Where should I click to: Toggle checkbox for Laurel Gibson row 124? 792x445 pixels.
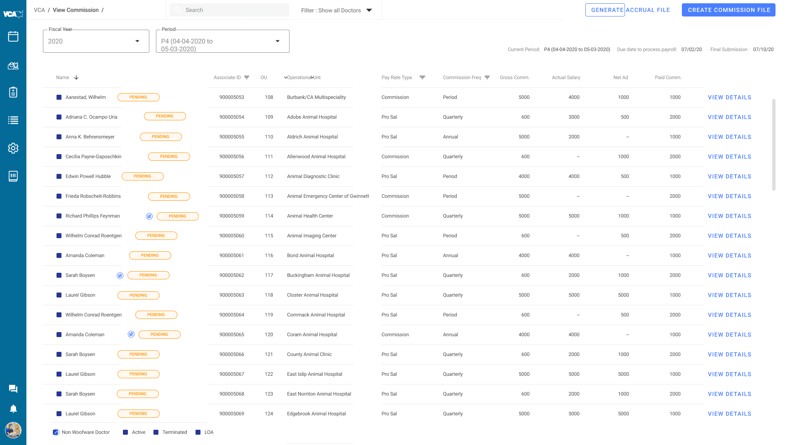click(x=59, y=414)
